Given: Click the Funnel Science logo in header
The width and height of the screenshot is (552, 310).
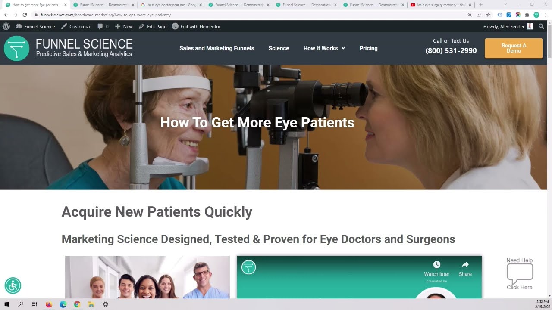Looking at the screenshot, I should point(68,48).
